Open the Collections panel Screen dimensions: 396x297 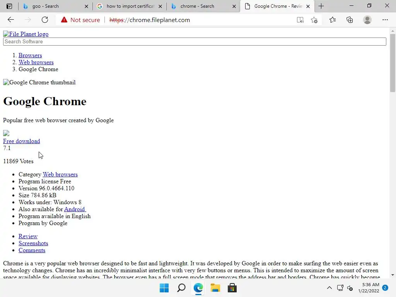click(x=350, y=20)
